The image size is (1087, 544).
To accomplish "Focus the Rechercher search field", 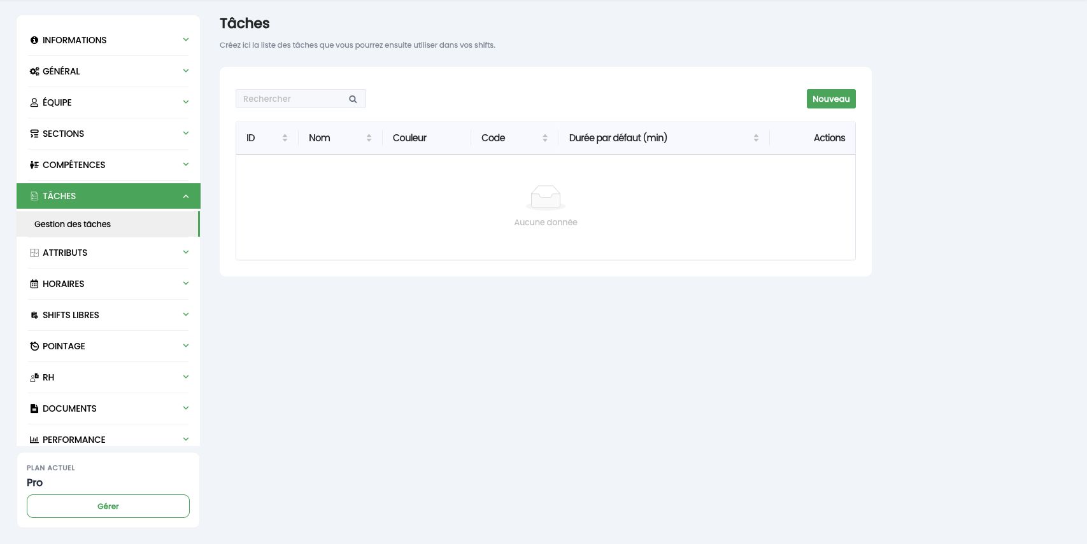I will [x=301, y=99].
